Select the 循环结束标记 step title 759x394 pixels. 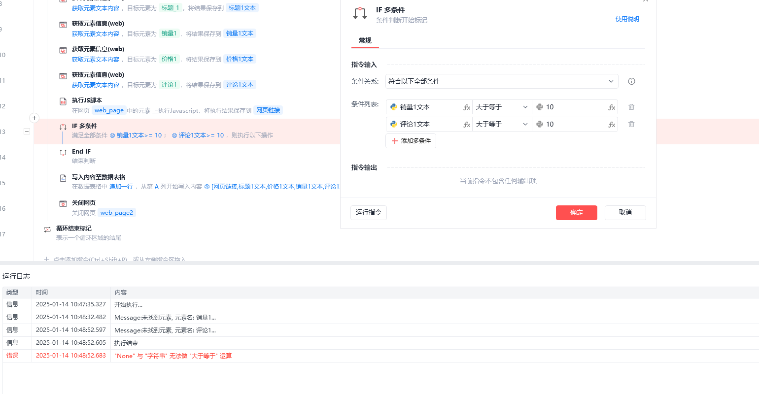(74, 229)
